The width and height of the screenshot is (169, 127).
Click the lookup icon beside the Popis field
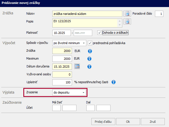[128, 21]
